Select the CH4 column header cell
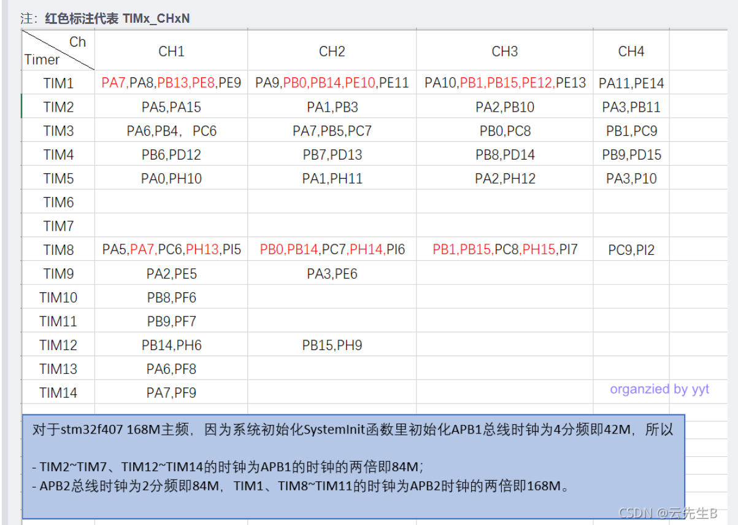This screenshot has width=738, height=525. tap(631, 51)
